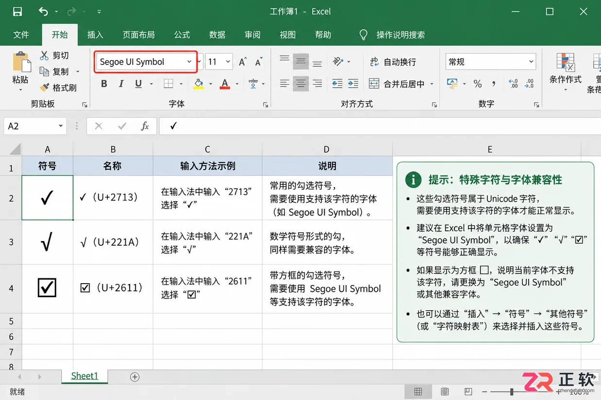The width and height of the screenshot is (601, 400).
Task: Toggle Wrap Text (自动换行)
Action: click(393, 62)
